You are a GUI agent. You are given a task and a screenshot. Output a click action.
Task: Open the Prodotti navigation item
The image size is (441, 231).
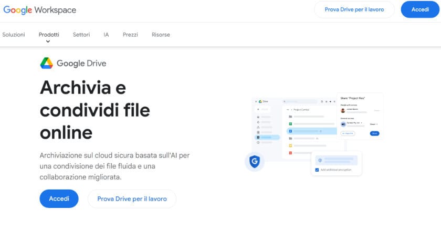click(x=49, y=35)
